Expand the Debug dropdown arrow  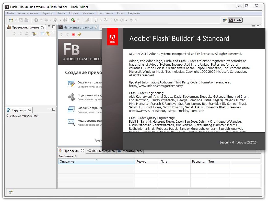pos(51,20)
